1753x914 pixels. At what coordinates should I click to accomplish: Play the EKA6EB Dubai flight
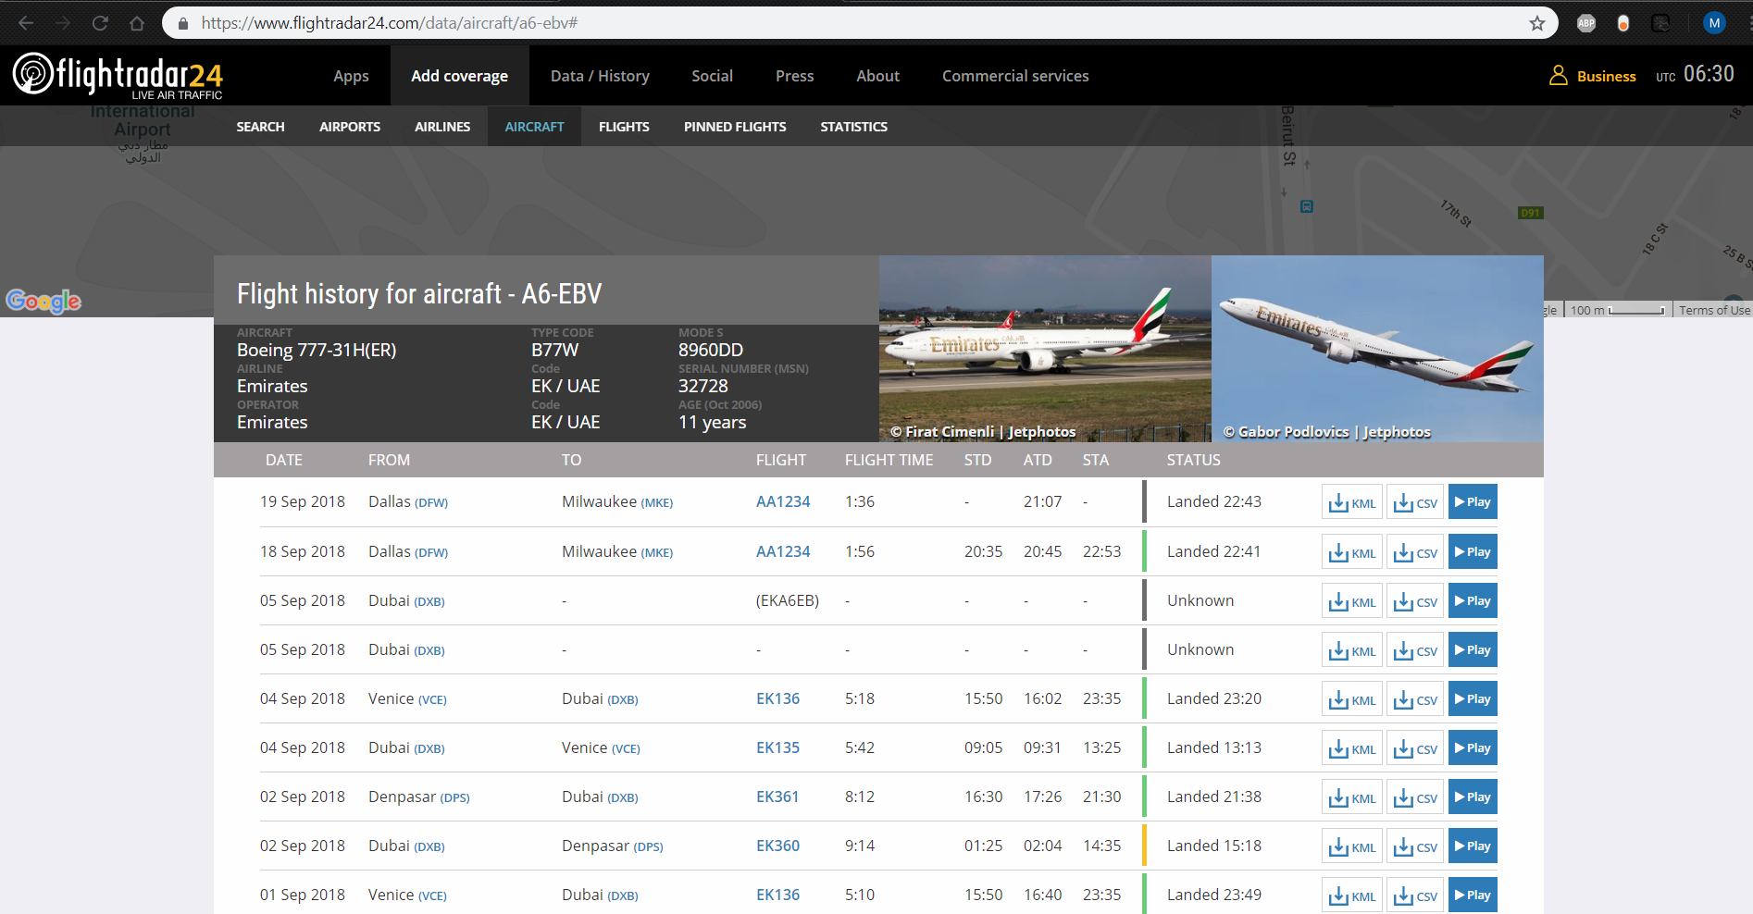(x=1473, y=601)
